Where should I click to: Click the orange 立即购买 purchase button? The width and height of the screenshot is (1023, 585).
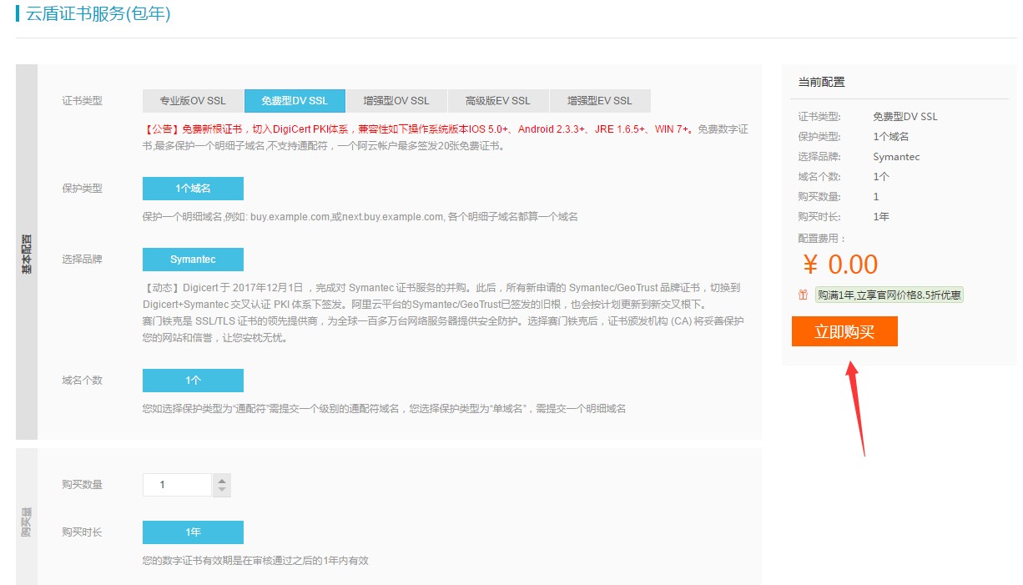[844, 331]
